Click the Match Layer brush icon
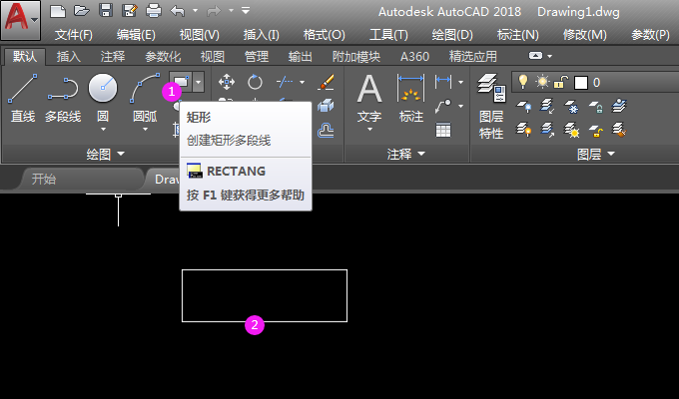 click(x=619, y=130)
